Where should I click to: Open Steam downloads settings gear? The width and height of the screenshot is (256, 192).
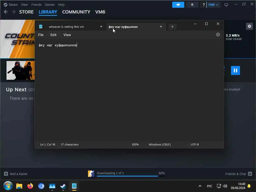point(249,26)
